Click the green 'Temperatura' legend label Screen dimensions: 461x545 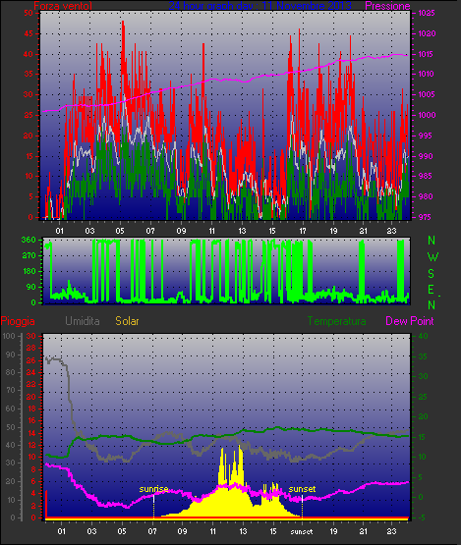click(336, 321)
